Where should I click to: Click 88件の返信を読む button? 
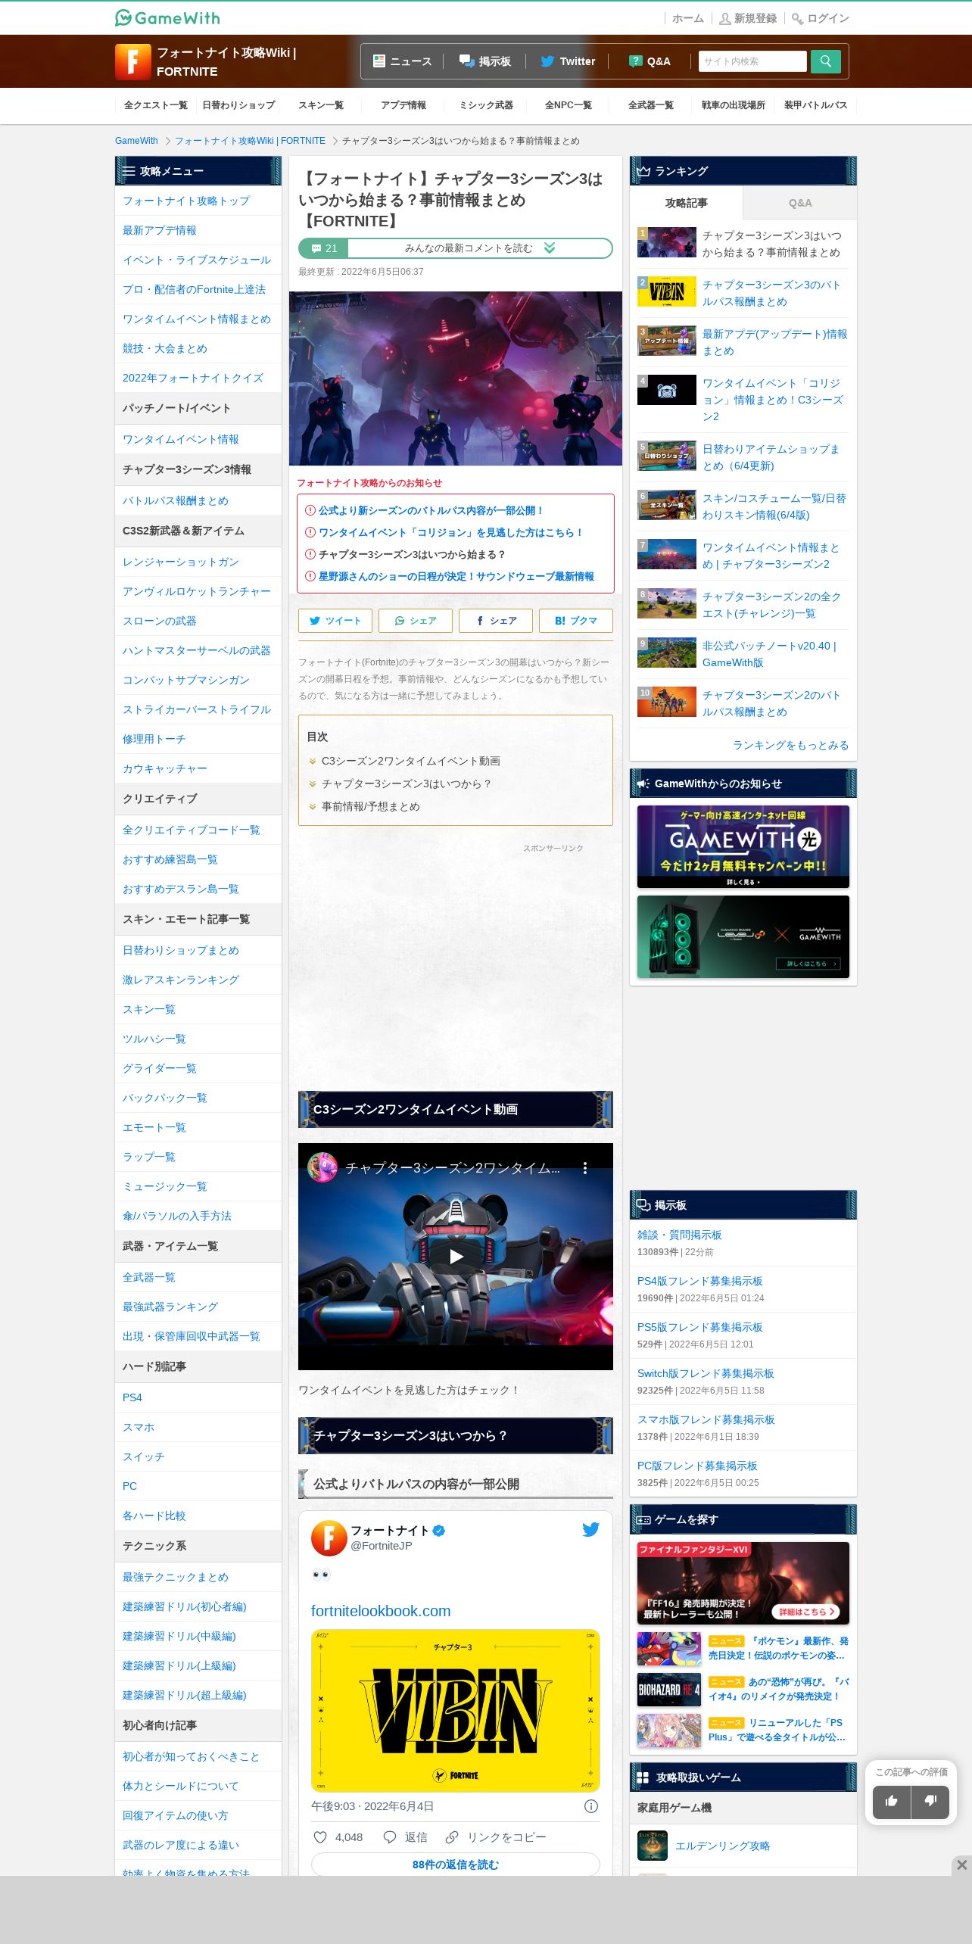[x=456, y=1865]
